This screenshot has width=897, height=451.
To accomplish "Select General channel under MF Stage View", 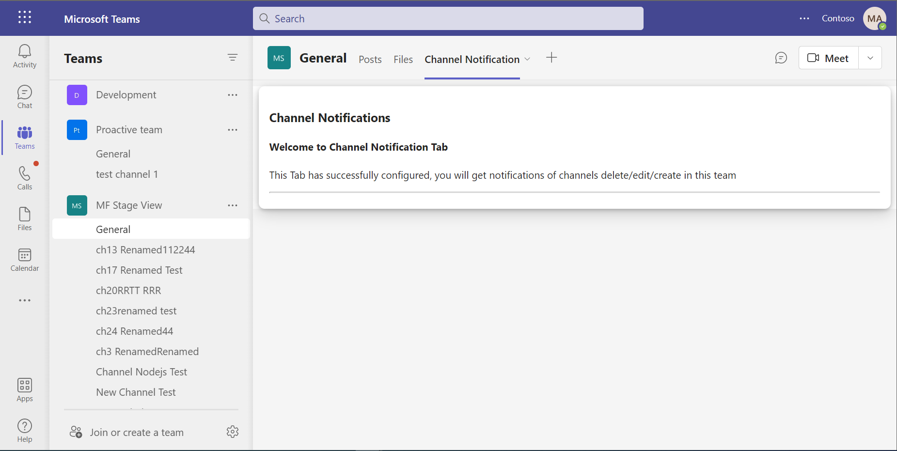I will [151, 229].
